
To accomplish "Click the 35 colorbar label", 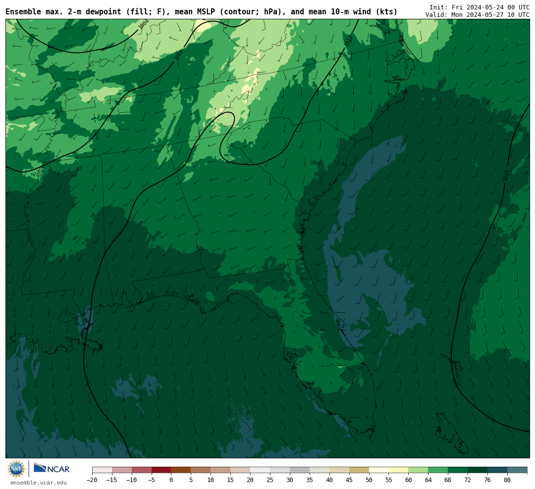I will [310, 480].
